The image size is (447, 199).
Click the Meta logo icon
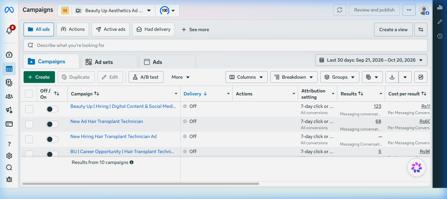click(x=9, y=10)
